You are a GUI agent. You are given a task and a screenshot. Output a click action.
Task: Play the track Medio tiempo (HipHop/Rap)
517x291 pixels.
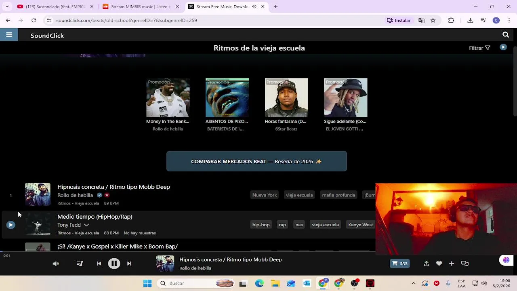(x=11, y=225)
